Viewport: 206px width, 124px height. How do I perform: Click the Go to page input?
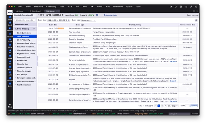point(187,106)
